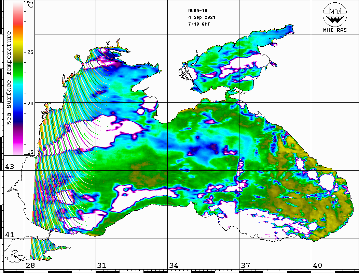Click the 25 mark on temperature scale

tap(30, 52)
